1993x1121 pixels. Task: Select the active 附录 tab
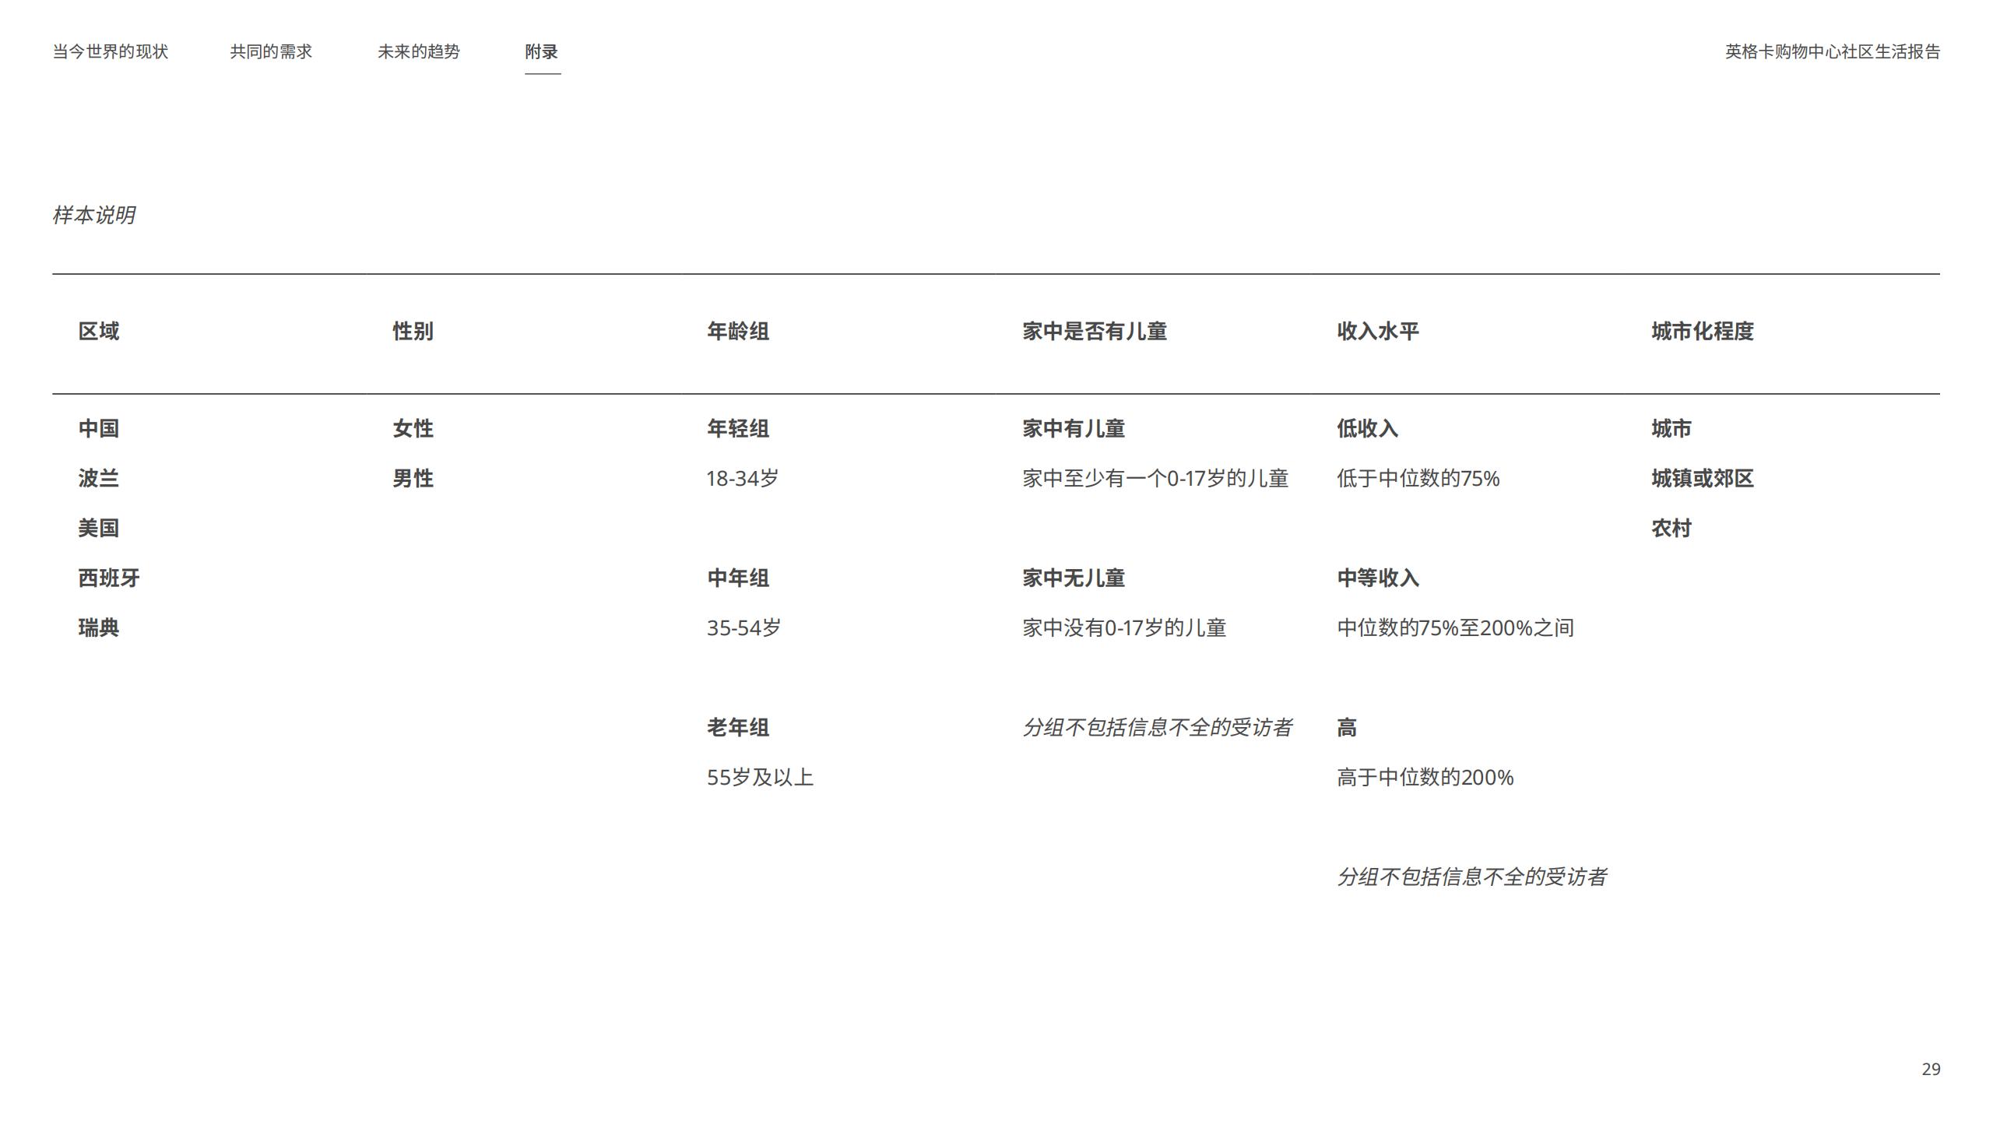point(541,51)
